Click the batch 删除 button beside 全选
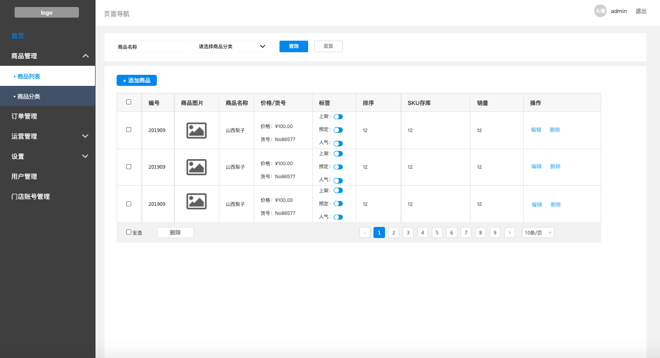This screenshot has height=358, width=660. (175, 232)
